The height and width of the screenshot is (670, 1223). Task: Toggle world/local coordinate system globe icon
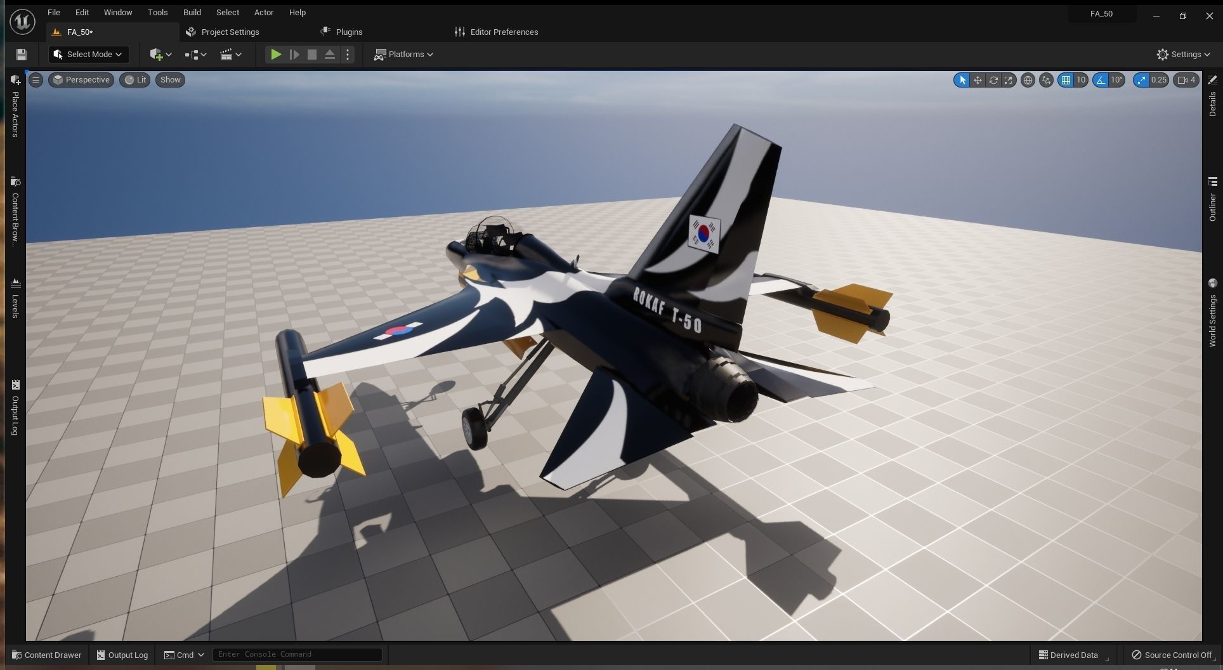1028,80
